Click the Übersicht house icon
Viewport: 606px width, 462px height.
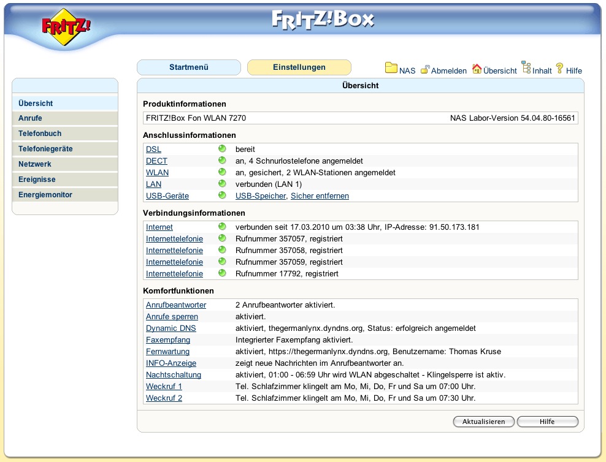pyautogui.click(x=477, y=69)
